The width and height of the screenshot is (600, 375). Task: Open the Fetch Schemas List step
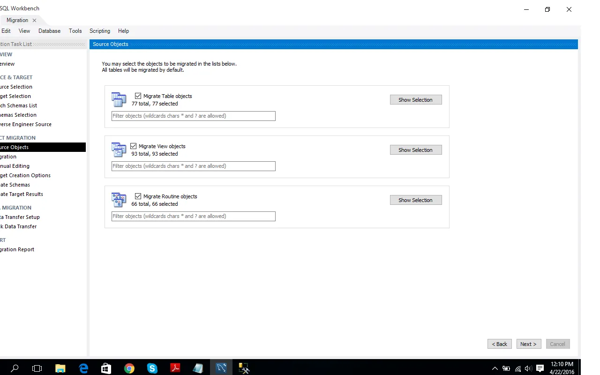[18, 105]
